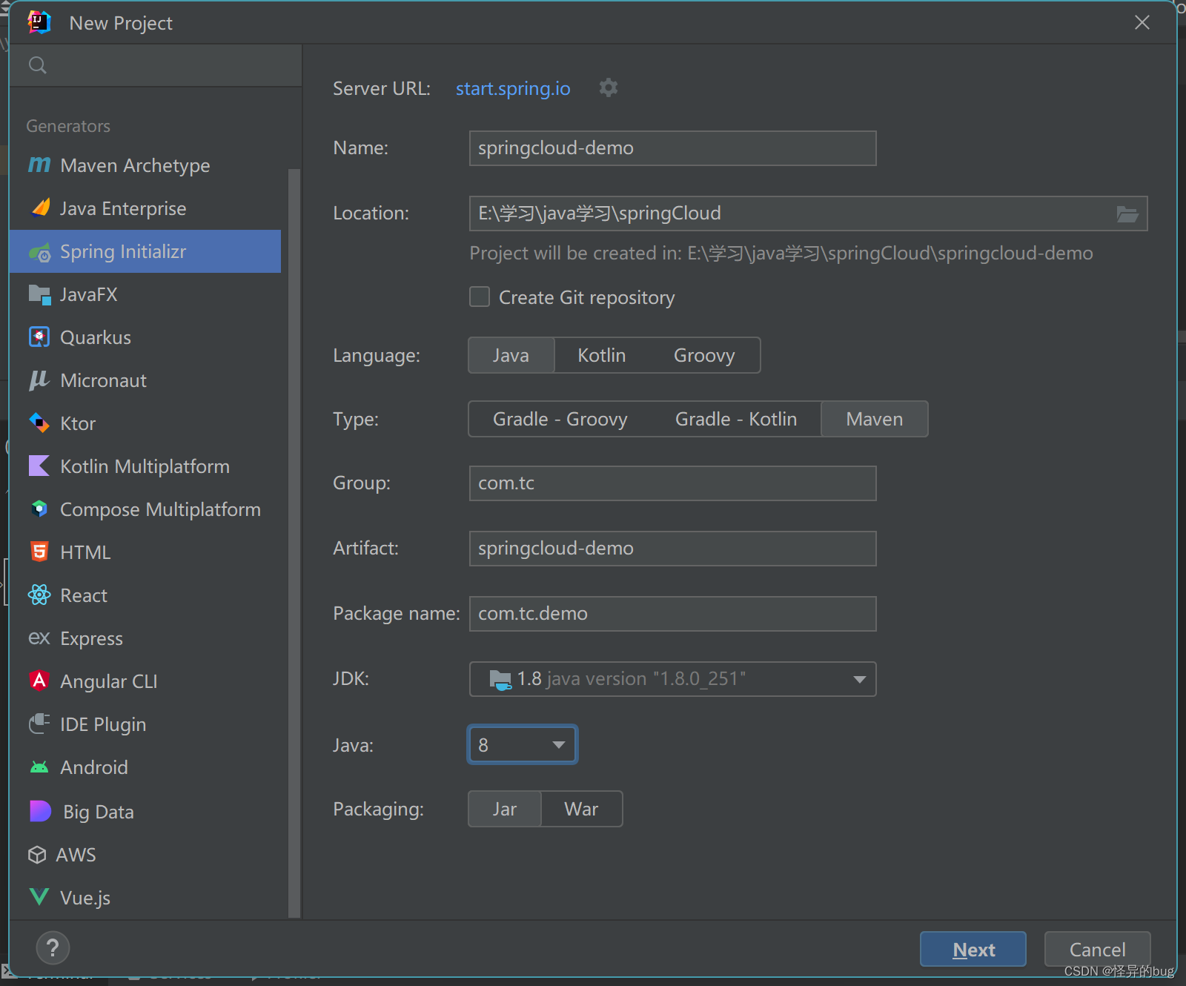Click the generator search field

[156, 65]
